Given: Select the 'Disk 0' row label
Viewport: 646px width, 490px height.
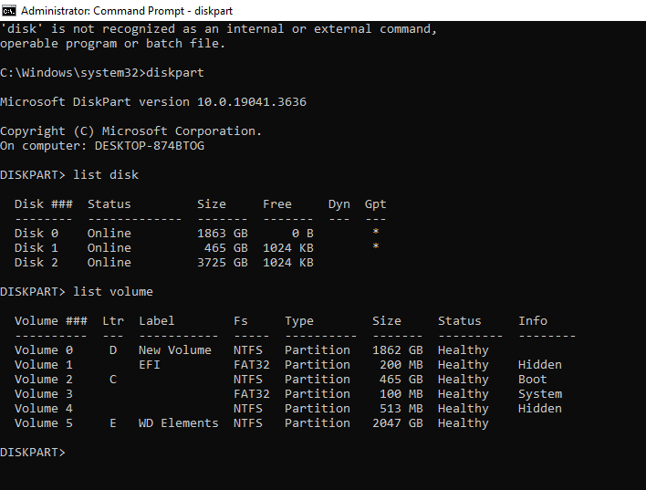Looking at the screenshot, I should pos(36,234).
